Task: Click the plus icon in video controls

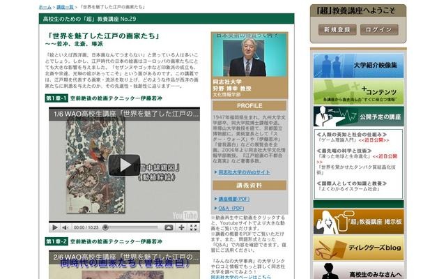Action: coord(181,227)
